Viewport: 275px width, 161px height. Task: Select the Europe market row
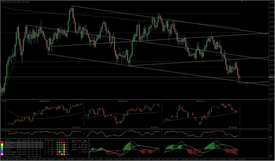[24, 150]
